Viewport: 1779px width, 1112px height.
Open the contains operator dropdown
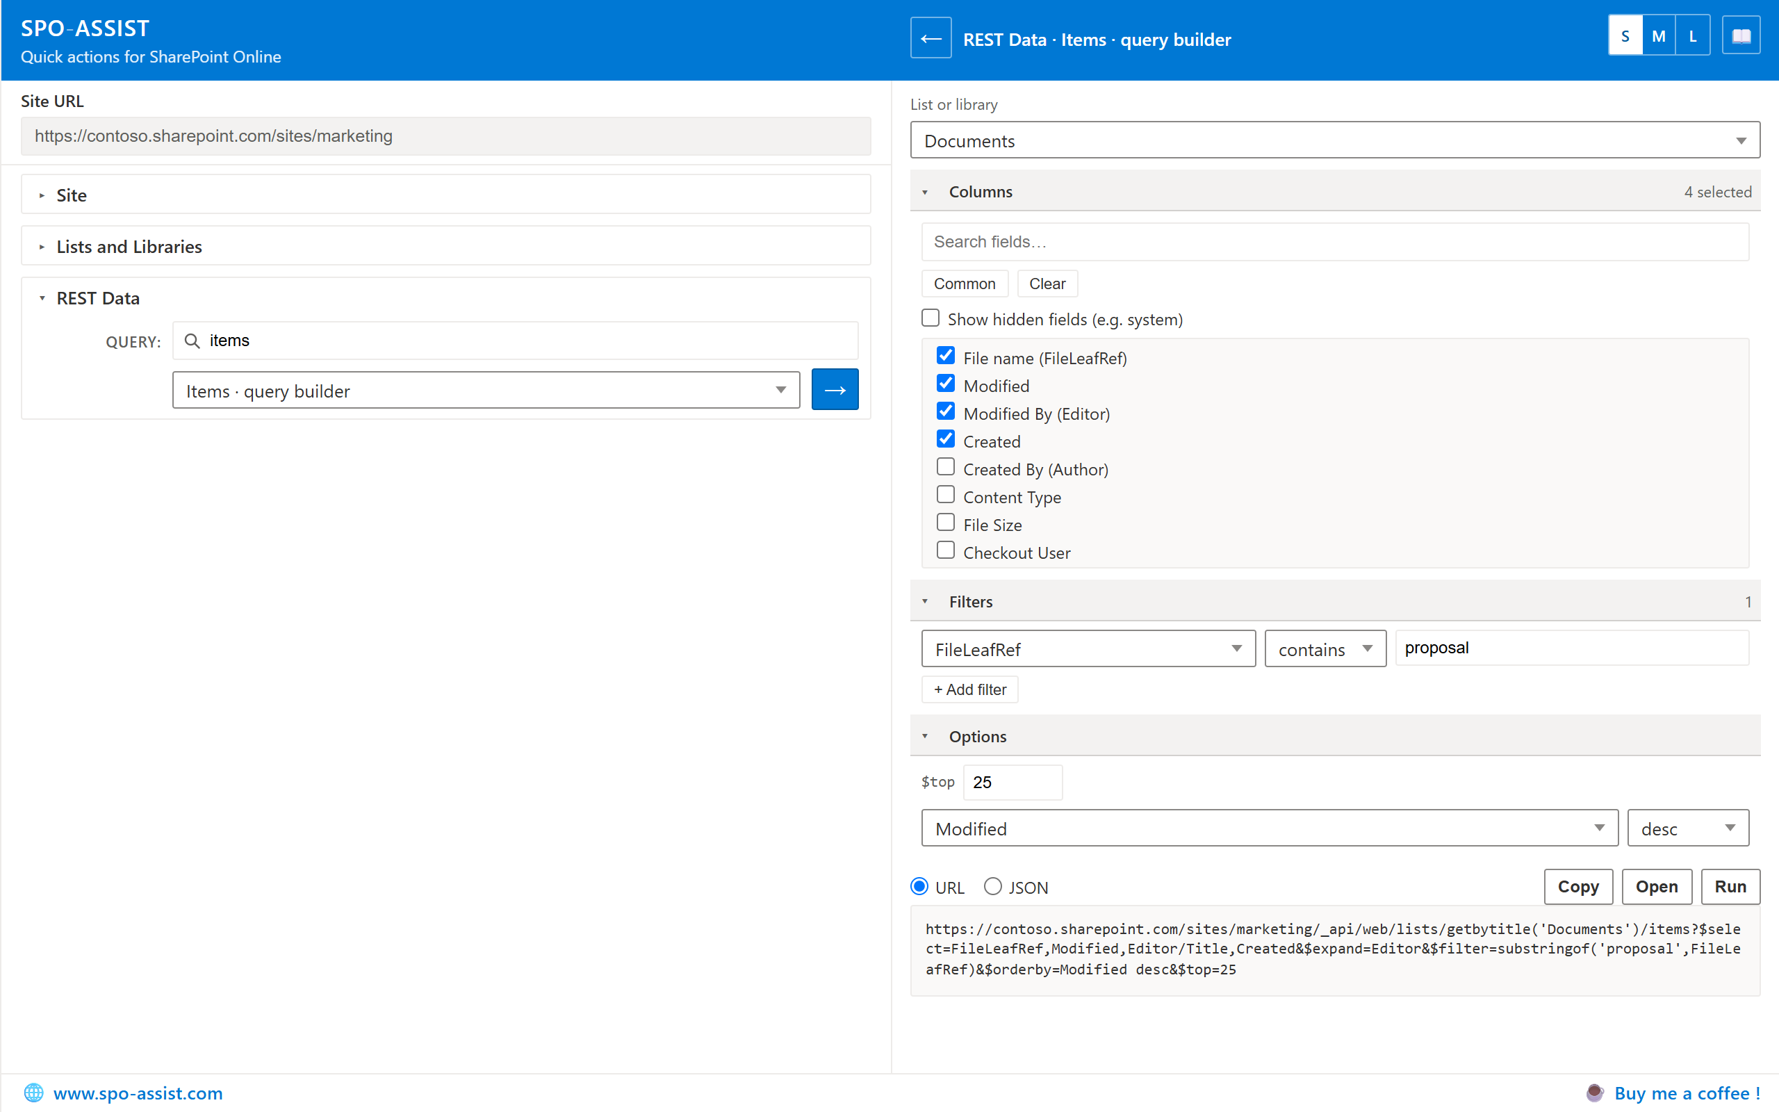1325,648
